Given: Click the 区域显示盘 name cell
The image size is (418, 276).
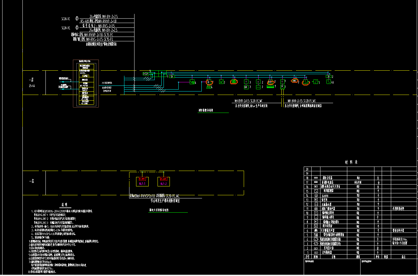Looking at the screenshot, I should coord(334,248).
